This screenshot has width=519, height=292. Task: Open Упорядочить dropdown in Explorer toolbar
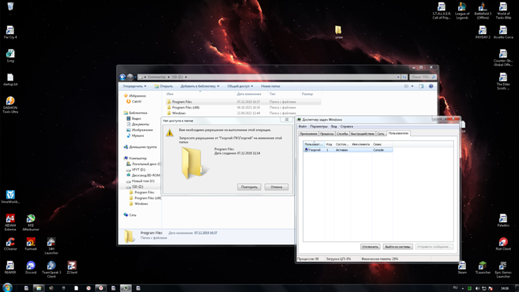pos(134,86)
